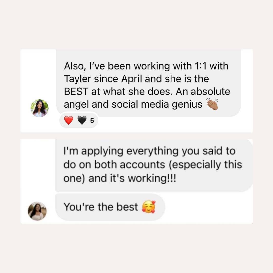Click the "1:1" text in the first message

click(200, 66)
